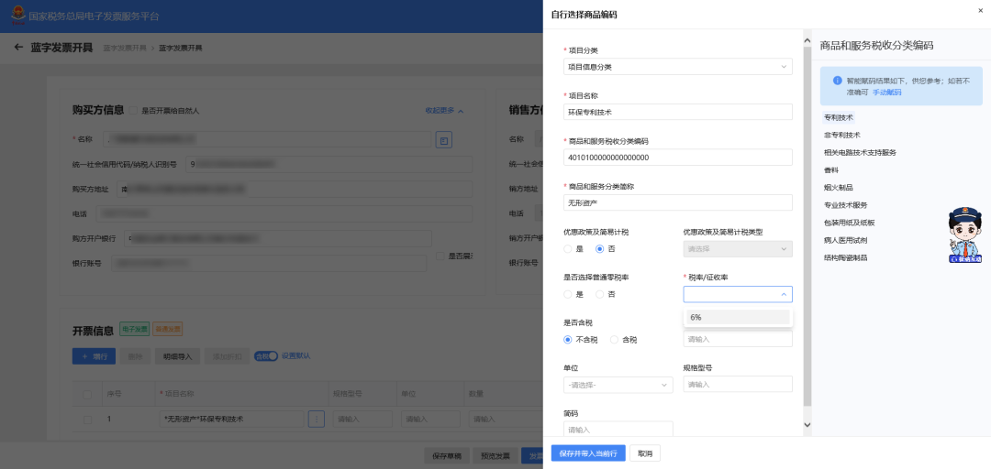Viewport: 991px width, 469px height.
Task: Click 保存并带入当前行 button
Action: coord(588,453)
